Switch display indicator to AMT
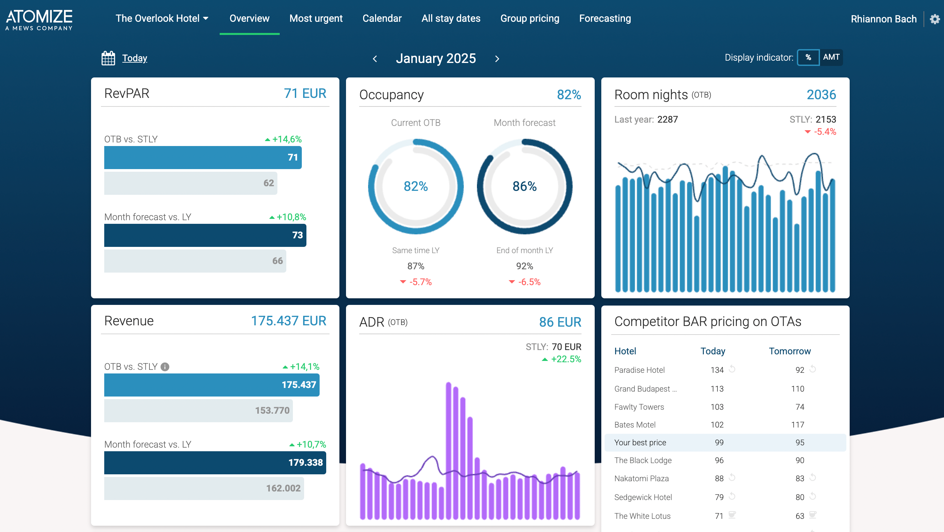944x532 pixels. (831, 57)
